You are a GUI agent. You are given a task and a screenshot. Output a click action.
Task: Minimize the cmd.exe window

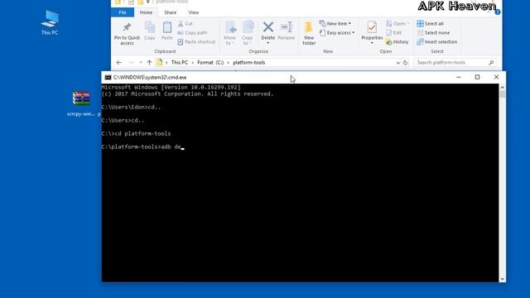point(459,77)
